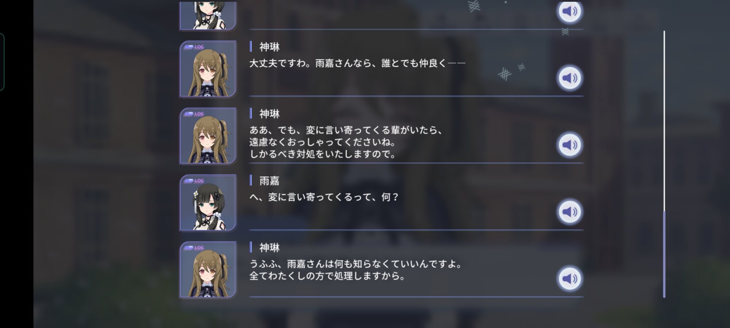Image resolution: width=730 pixels, height=328 pixels.
Task: Click speaker name 雨嘉 in the log
Action: point(269,181)
